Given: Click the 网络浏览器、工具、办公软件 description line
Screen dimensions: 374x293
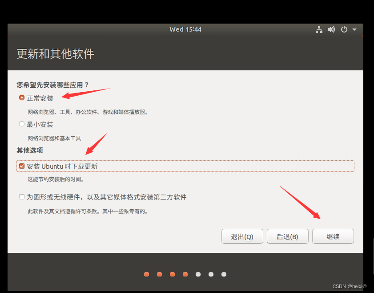Looking at the screenshot, I should coord(87,112).
